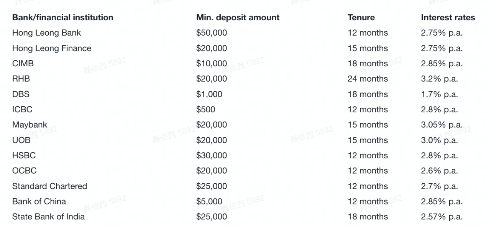Select the UOB bank name
Viewport: 489px width, 227px height.
[x=21, y=140]
